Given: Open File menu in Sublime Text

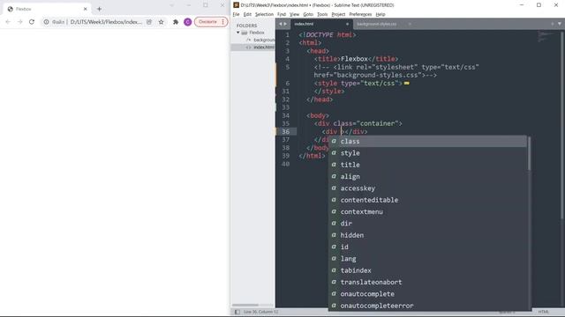Looking at the screenshot, I should tap(236, 14).
